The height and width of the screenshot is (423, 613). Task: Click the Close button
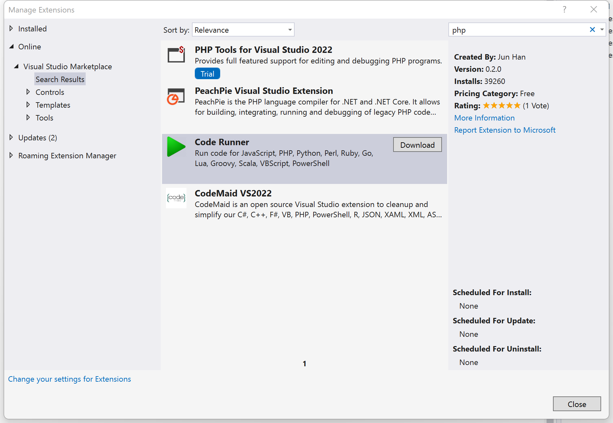tap(577, 404)
